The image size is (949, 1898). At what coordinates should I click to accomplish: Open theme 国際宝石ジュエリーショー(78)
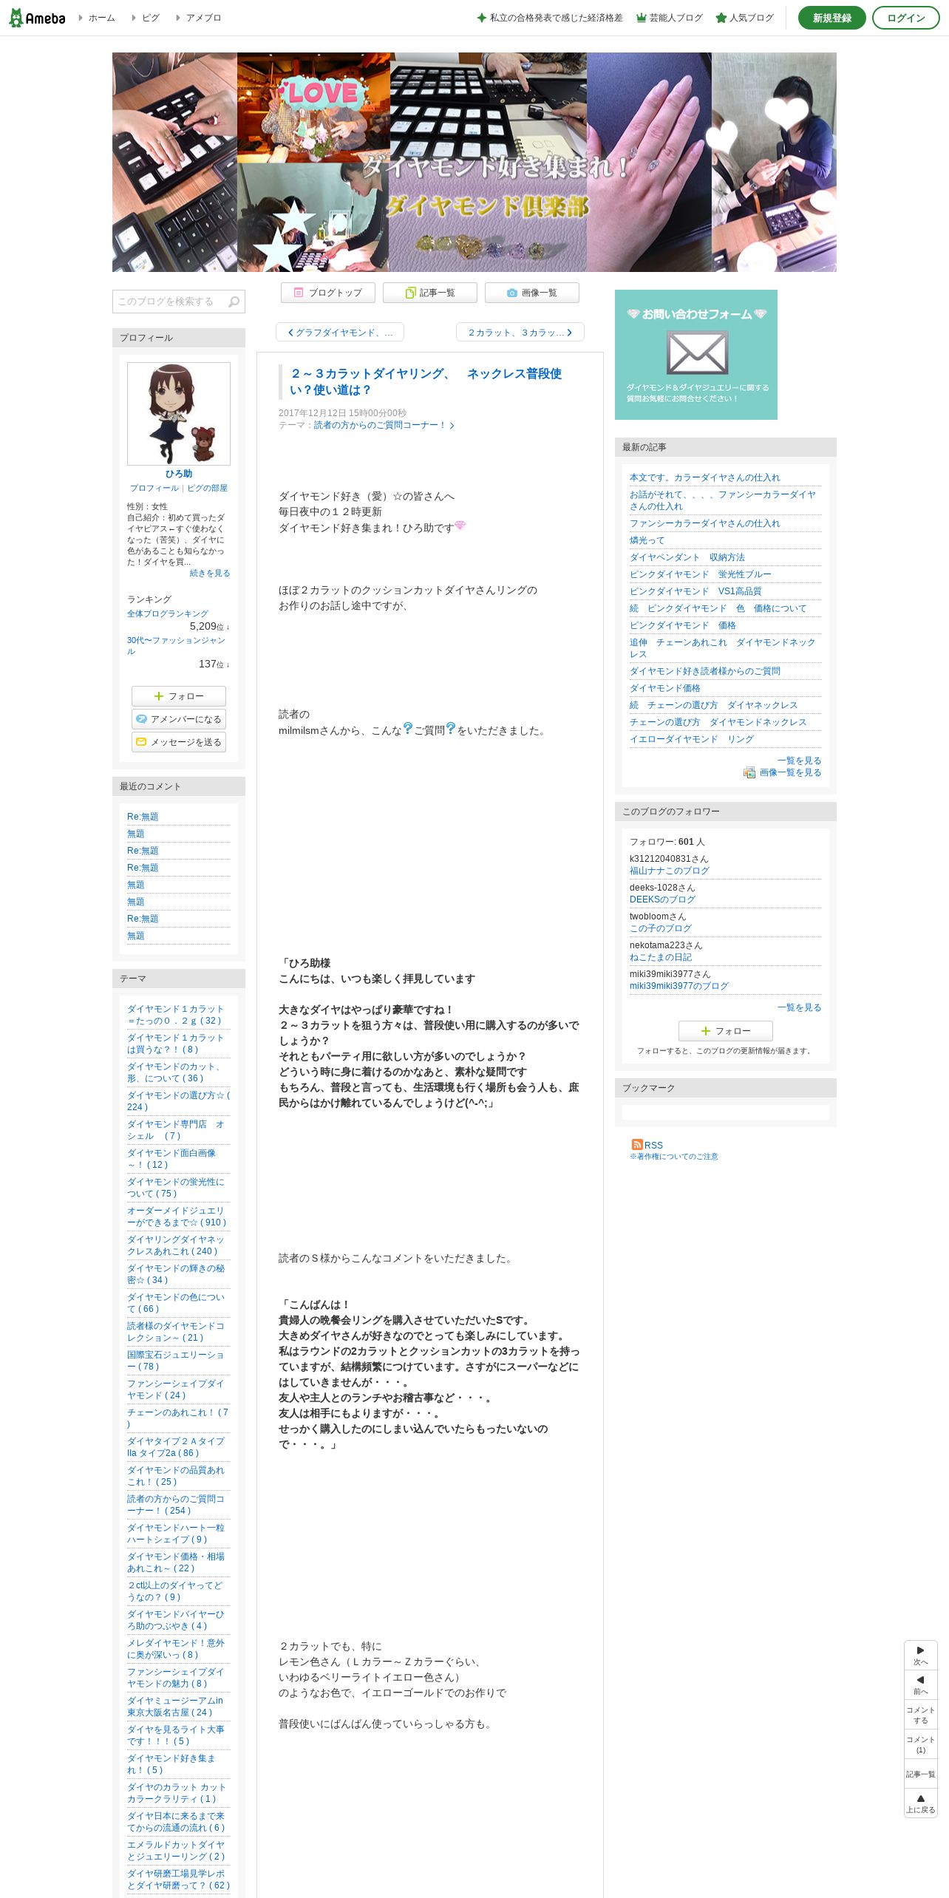[x=176, y=1361]
